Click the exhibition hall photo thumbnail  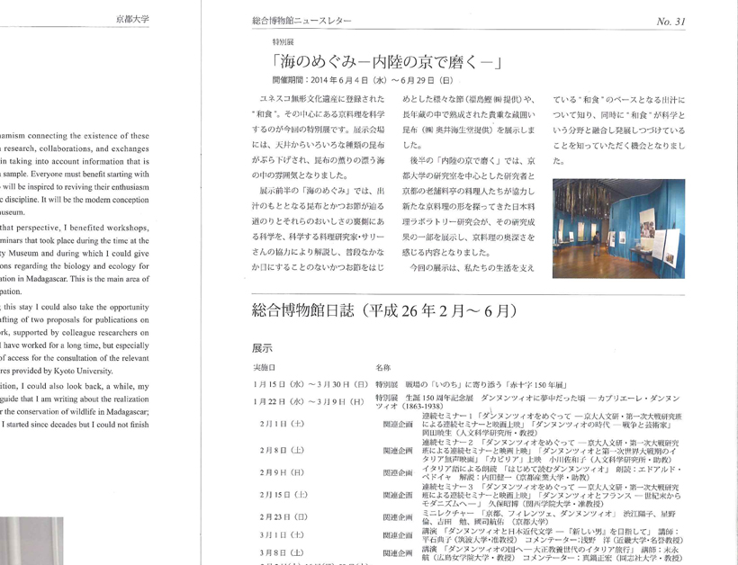618,229
